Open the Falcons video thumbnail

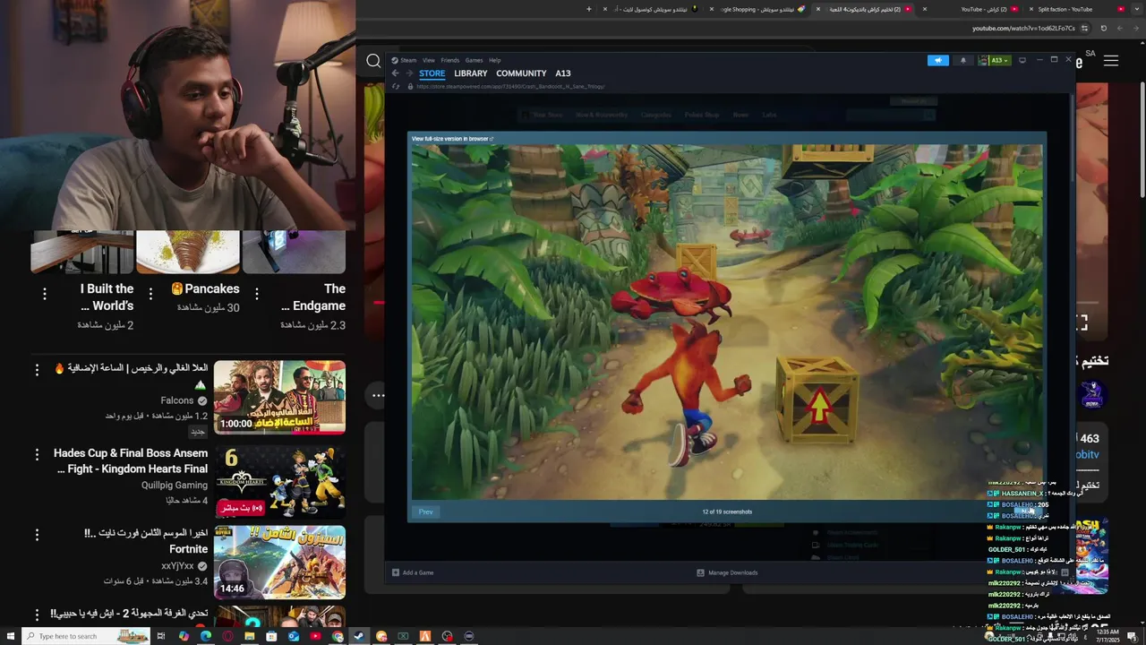(x=279, y=397)
